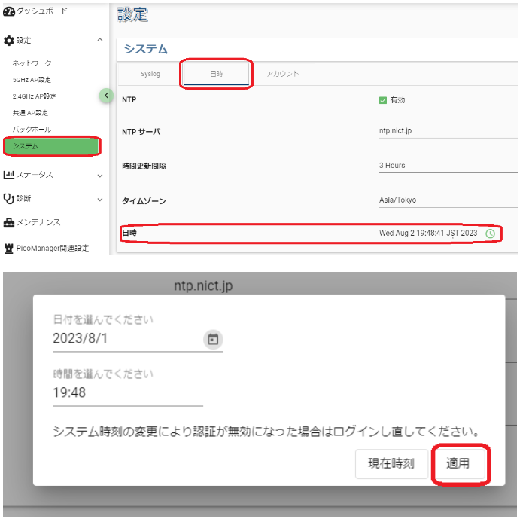Viewport: 529px width, 519px height.
Task: Click the settings gear icon
Action: [x=9, y=41]
